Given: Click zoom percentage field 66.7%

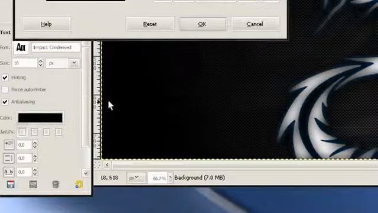Looking at the screenshot, I should (x=158, y=178).
